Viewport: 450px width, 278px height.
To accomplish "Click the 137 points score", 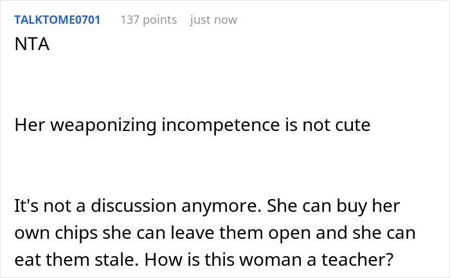I will (148, 20).
